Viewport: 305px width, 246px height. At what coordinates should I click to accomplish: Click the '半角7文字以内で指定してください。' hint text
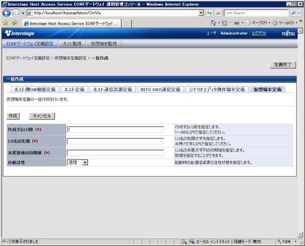[203, 144]
